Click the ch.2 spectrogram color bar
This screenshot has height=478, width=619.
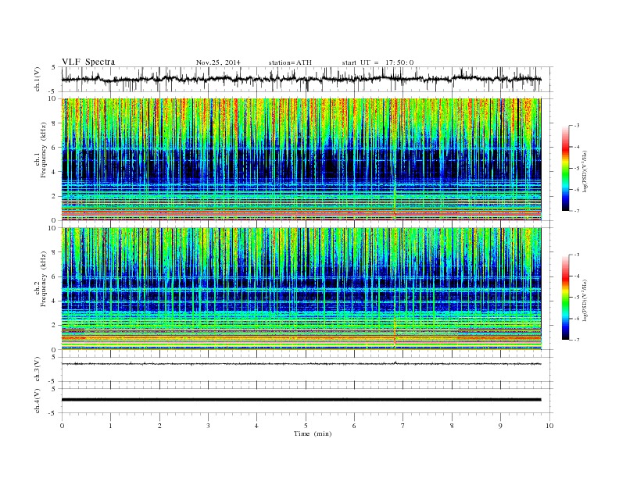pyautogui.click(x=565, y=297)
